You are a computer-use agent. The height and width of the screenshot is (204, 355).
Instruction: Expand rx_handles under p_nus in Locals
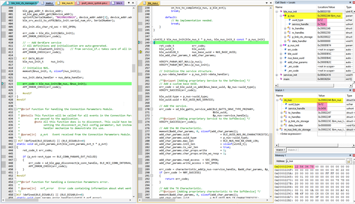click(285, 33)
